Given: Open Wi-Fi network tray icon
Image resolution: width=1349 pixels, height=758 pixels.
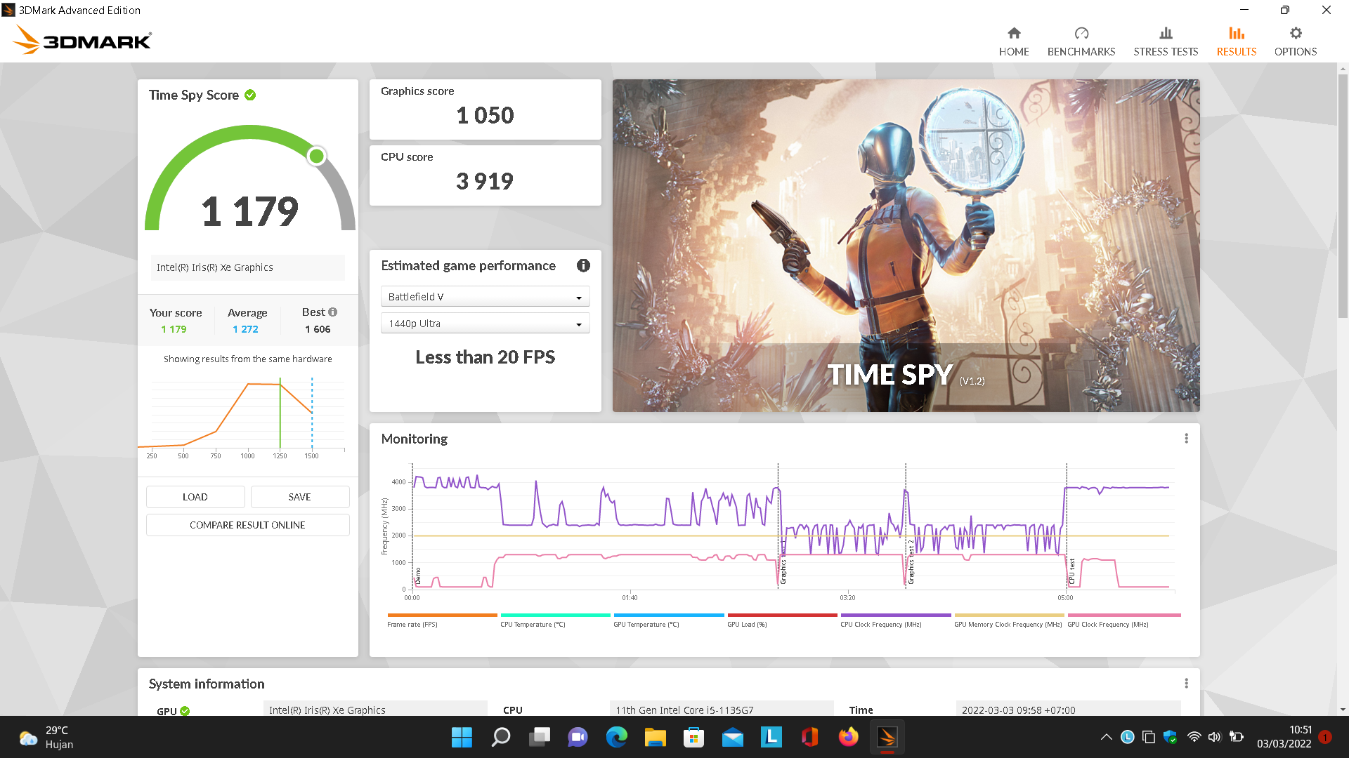Looking at the screenshot, I should [1194, 737].
